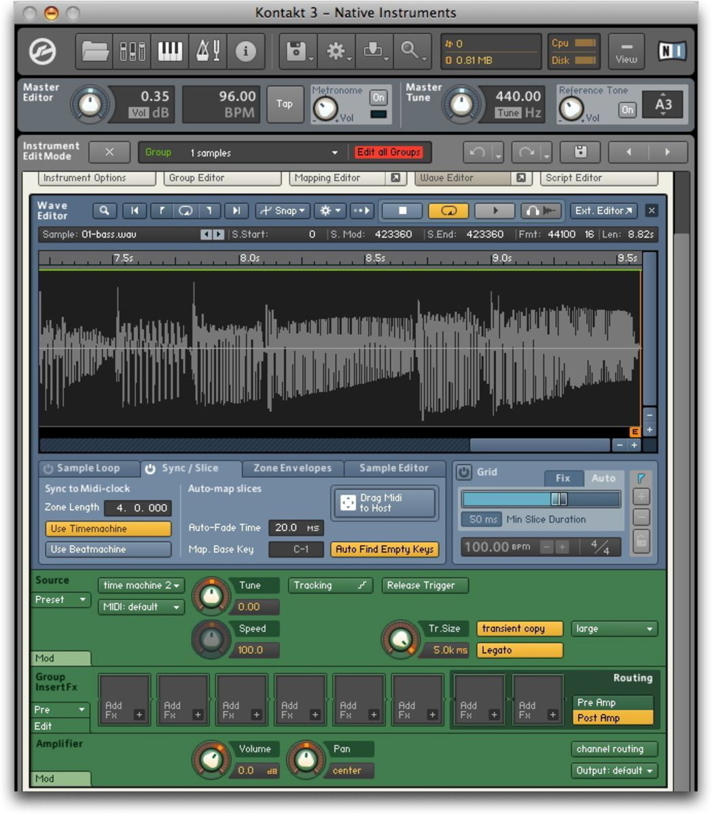712x815 pixels.
Task: Open the purge menu icon
Action: [x=374, y=52]
